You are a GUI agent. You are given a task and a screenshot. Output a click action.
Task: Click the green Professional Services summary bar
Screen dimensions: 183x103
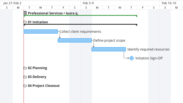[80, 16]
